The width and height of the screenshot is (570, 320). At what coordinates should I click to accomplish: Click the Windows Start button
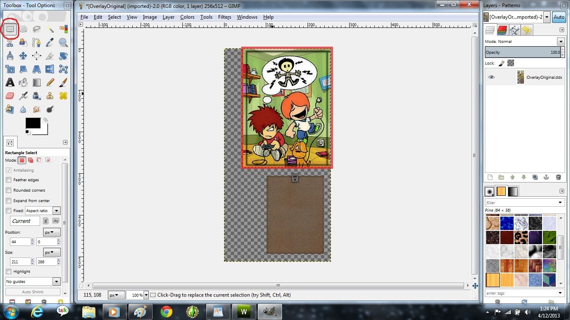tap(11, 311)
